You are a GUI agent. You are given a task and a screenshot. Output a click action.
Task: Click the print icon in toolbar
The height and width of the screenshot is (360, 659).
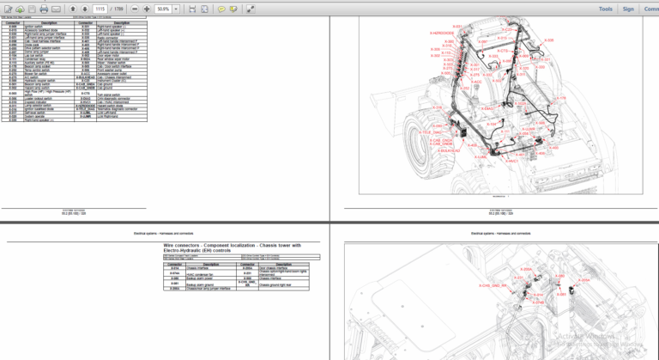44,9
